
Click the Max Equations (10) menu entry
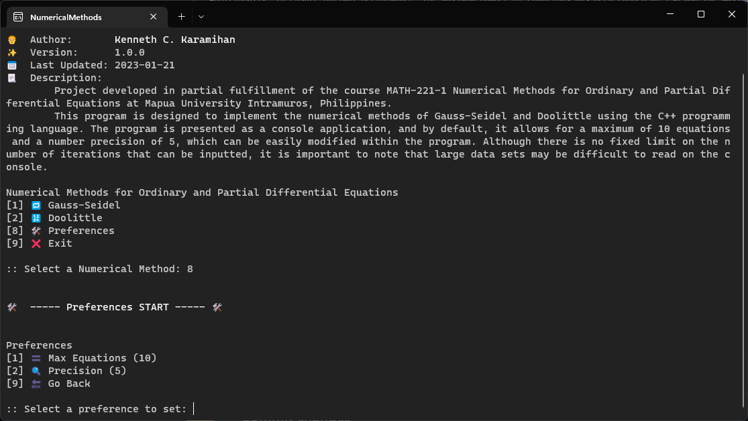(101, 358)
